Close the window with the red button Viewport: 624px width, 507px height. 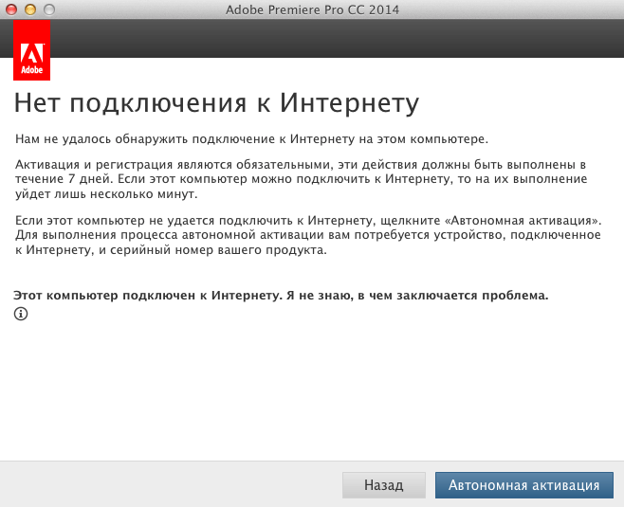coord(11,9)
